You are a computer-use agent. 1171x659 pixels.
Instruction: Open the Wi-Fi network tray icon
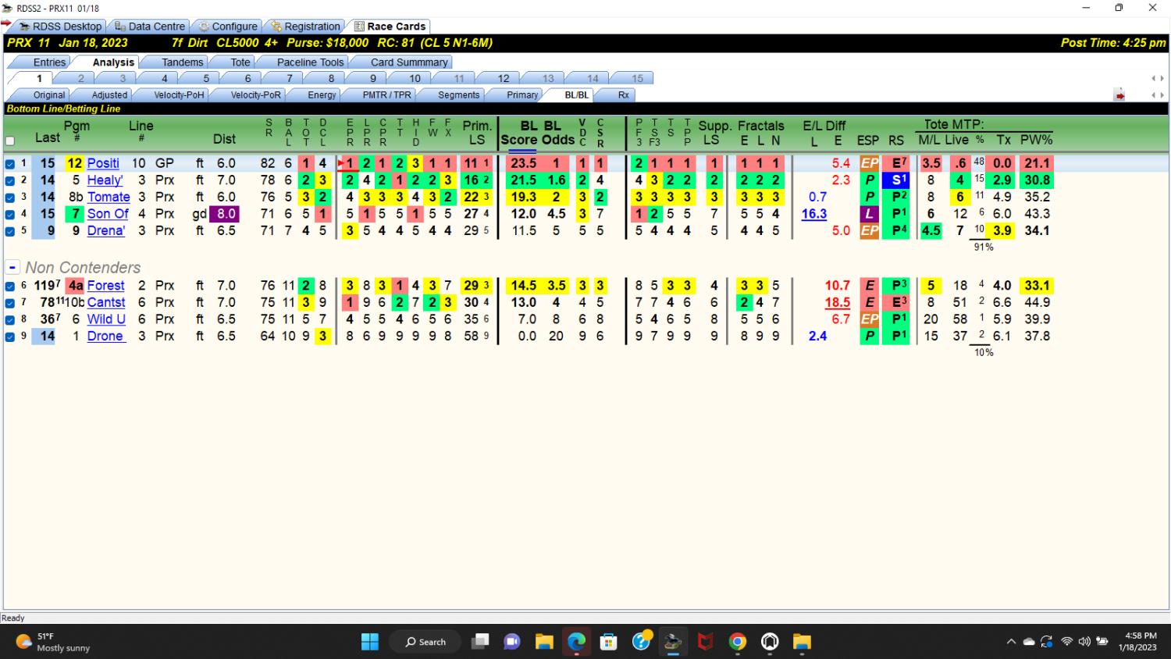tap(1066, 642)
